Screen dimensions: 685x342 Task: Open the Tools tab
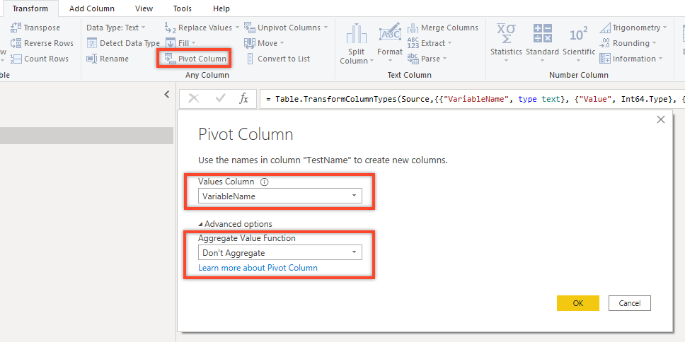click(182, 8)
